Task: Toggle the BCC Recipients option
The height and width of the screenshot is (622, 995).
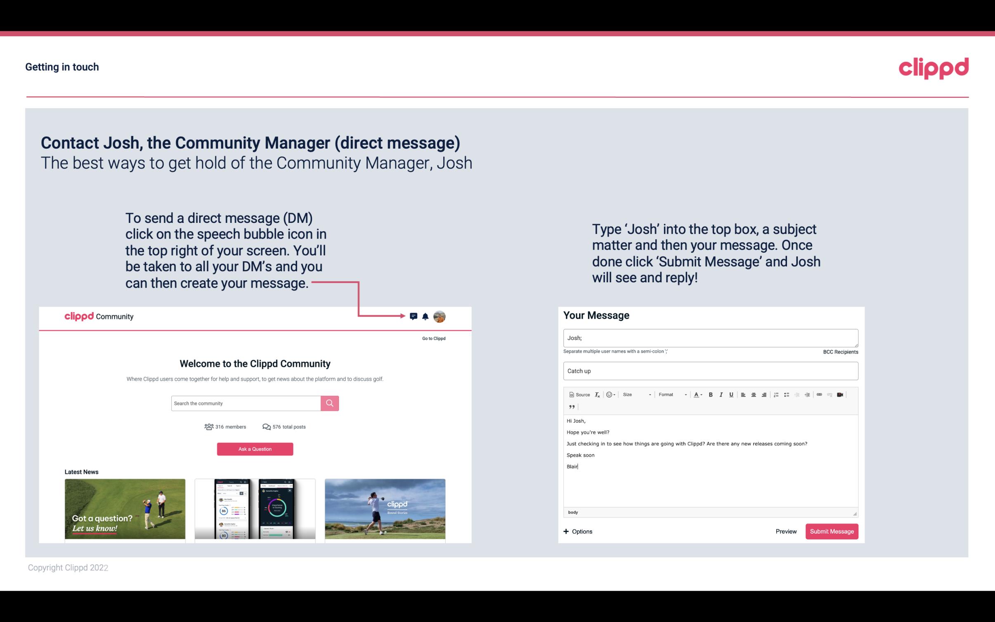Action: (x=839, y=352)
